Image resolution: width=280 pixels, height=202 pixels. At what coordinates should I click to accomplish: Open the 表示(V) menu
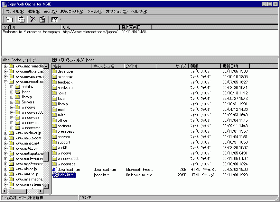click(x=50, y=12)
